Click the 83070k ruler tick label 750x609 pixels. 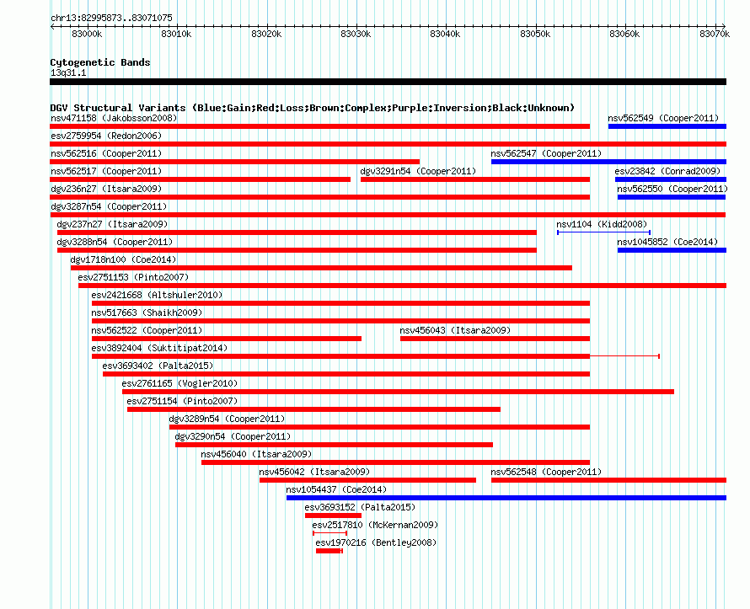[715, 34]
